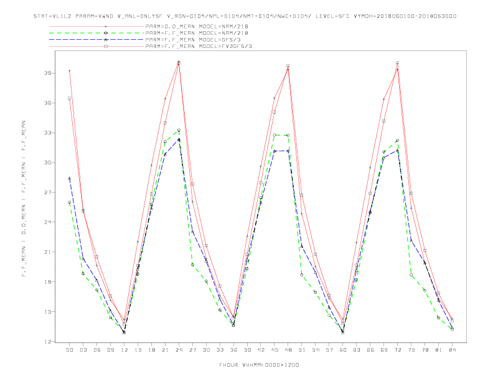
Task: Click the x-axis tick label 30
Action: pos(206,350)
